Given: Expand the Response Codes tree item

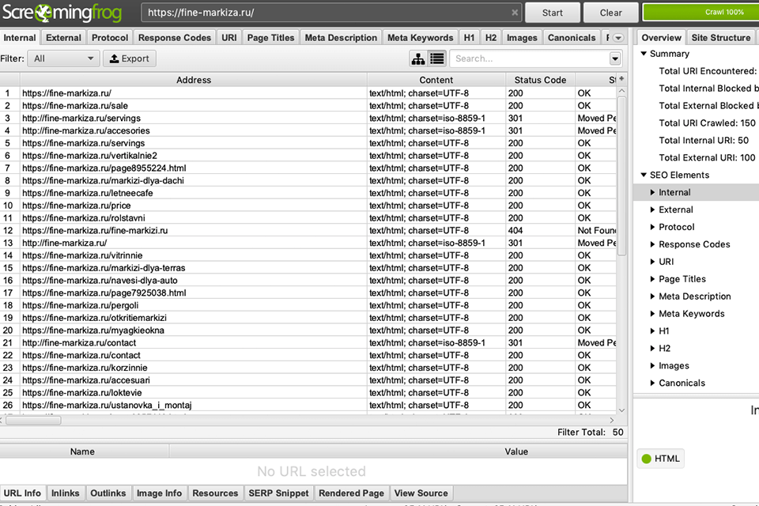Looking at the screenshot, I should tap(652, 244).
